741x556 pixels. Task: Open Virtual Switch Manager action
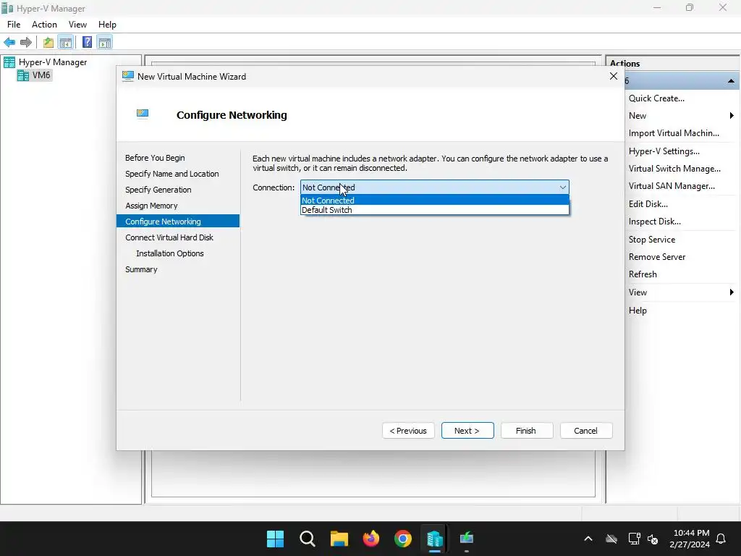tap(674, 169)
